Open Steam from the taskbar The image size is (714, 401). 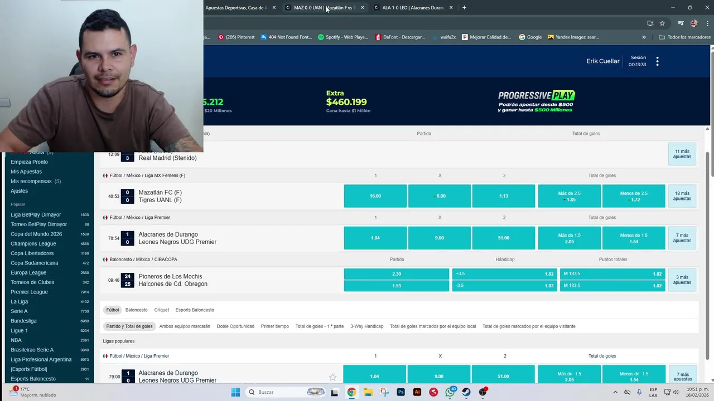[466, 392]
